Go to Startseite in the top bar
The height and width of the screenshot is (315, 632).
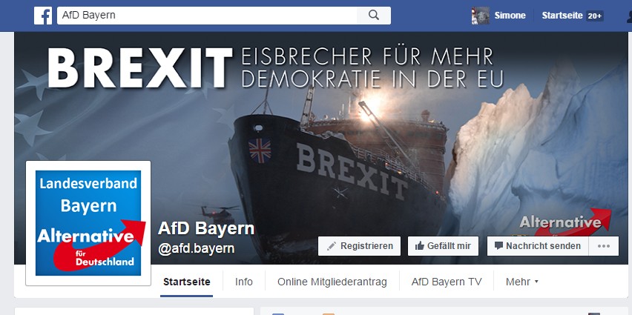click(562, 16)
